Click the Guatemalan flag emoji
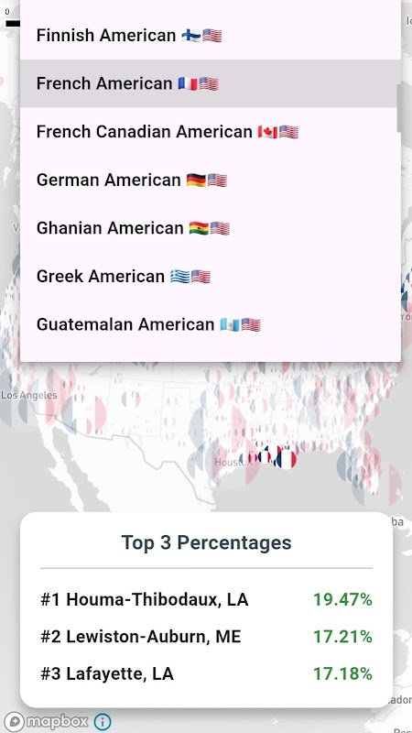This screenshot has width=412, height=733. click(x=230, y=324)
